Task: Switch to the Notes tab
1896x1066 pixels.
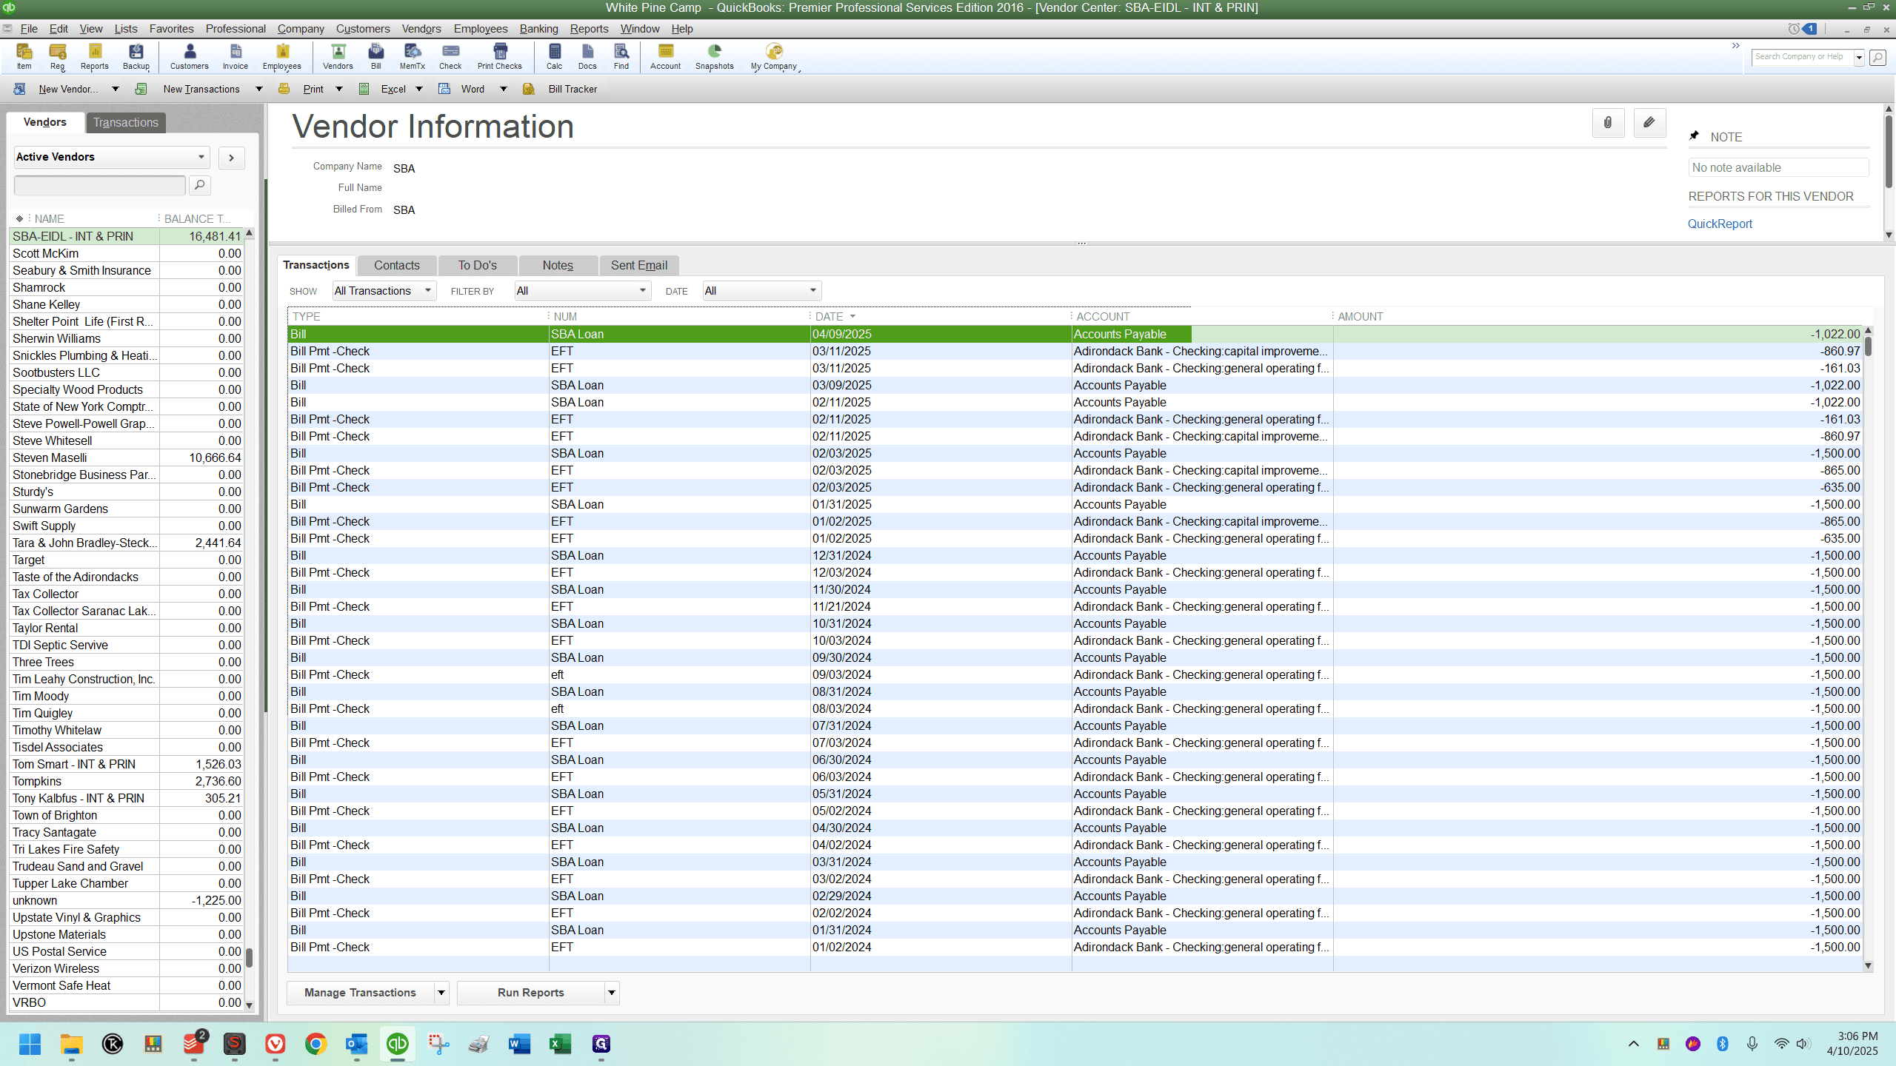Action: [558, 265]
